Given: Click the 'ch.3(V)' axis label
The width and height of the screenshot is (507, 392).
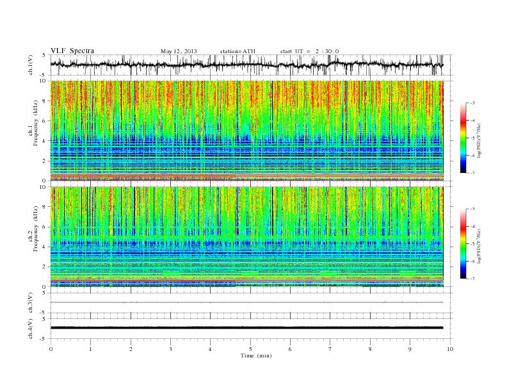Looking at the screenshot, I should click(30, 302).
